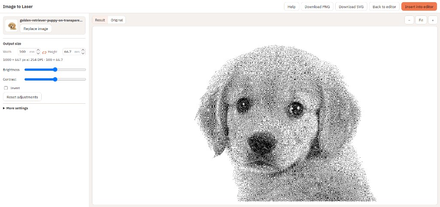This screenshot has height=207, width=440.
Task: Click the Height input field showing 66.7
Action: pos(72,52)
